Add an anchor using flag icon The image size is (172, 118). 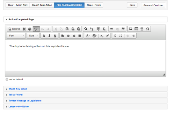click(123, 29)
